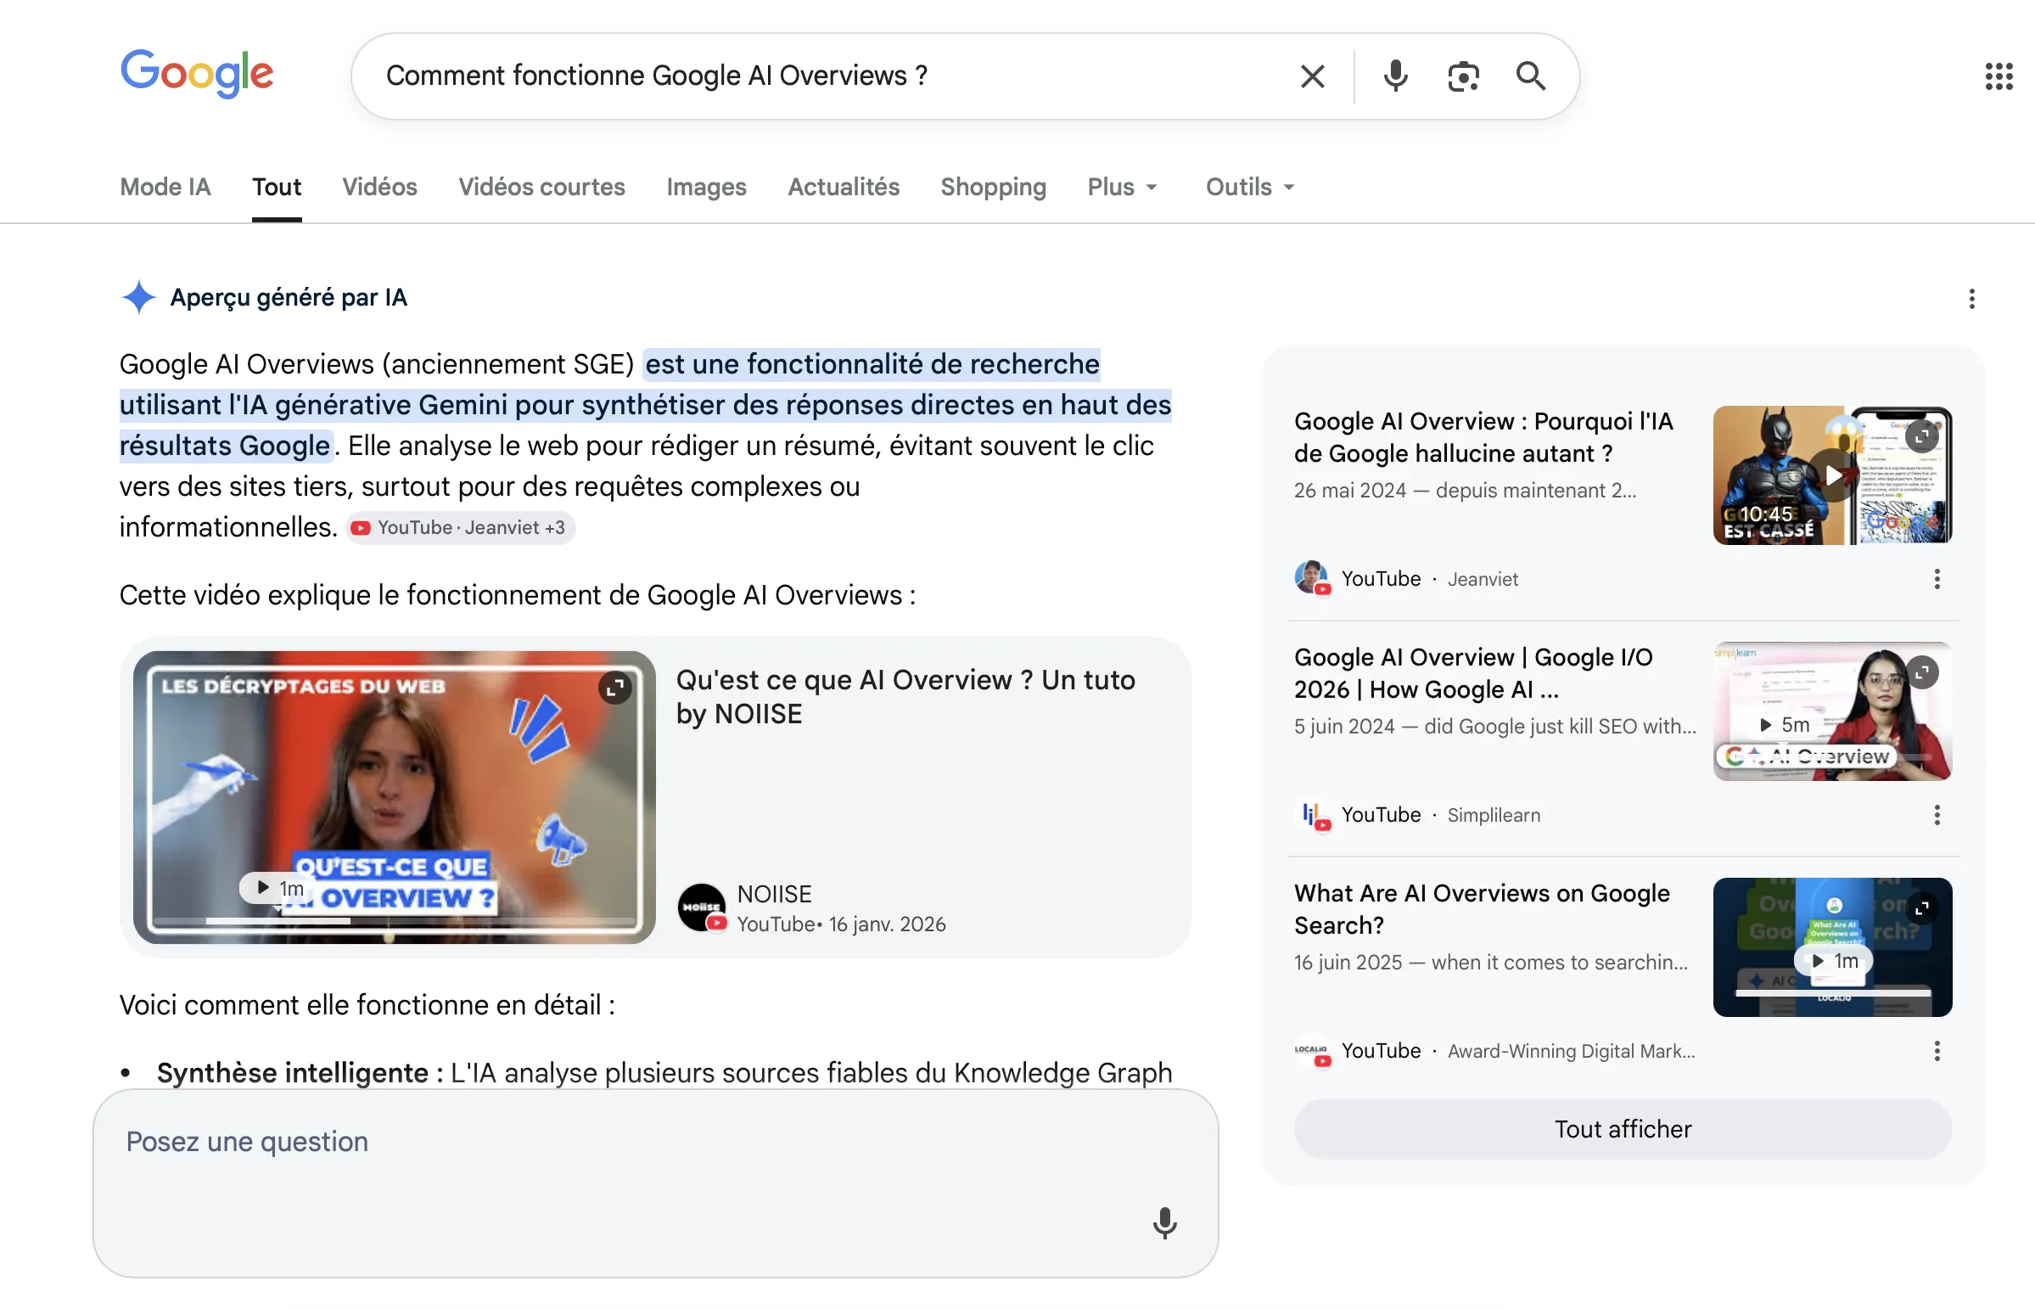This screenshot has width=2035, height=1309.
Task: Play the 5m Simplilearn video
Action: (x=1784, y=725)
